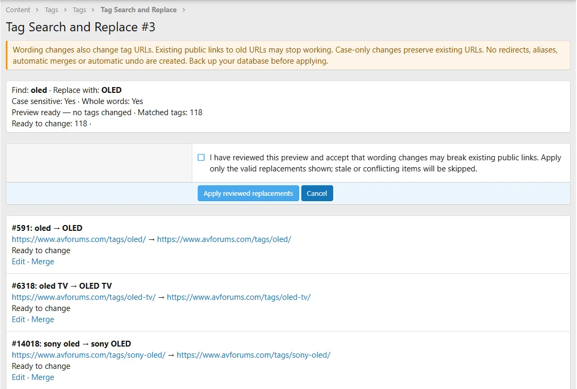577x389 pixels.
Task: Open Tag Search and Replace breadcrumb
Action: [139, 10]
